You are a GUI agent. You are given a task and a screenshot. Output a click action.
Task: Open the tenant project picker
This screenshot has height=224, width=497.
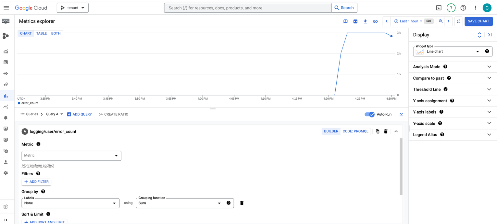click(73, 8)
